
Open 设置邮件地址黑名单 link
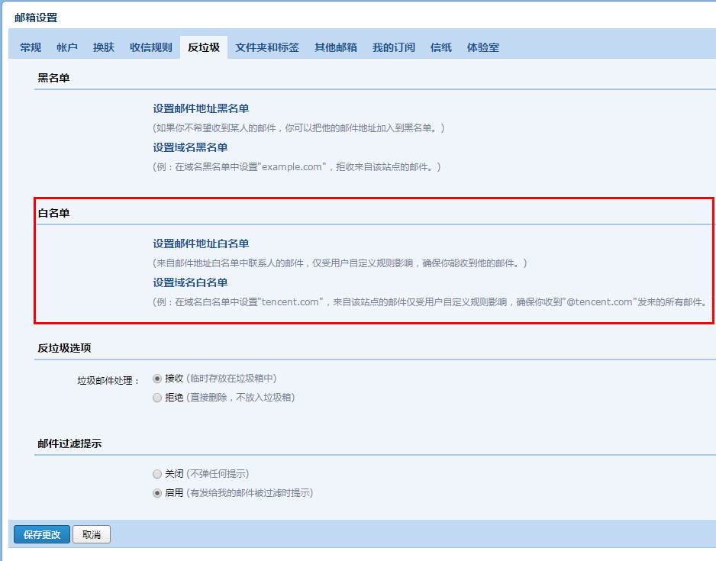coord(201,108)
